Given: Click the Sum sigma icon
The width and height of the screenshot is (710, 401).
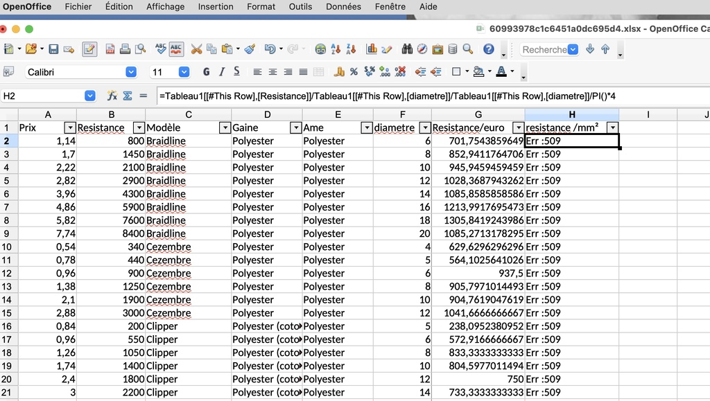Looking at the screenshot, I should point(128,96).
